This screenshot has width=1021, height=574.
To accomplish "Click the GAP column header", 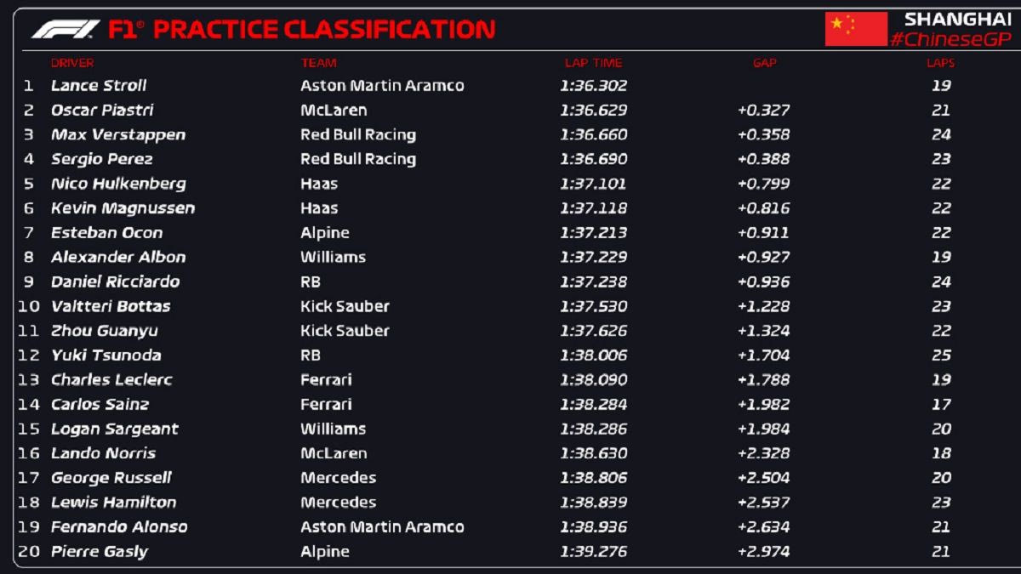I will (x=764, y=63).
